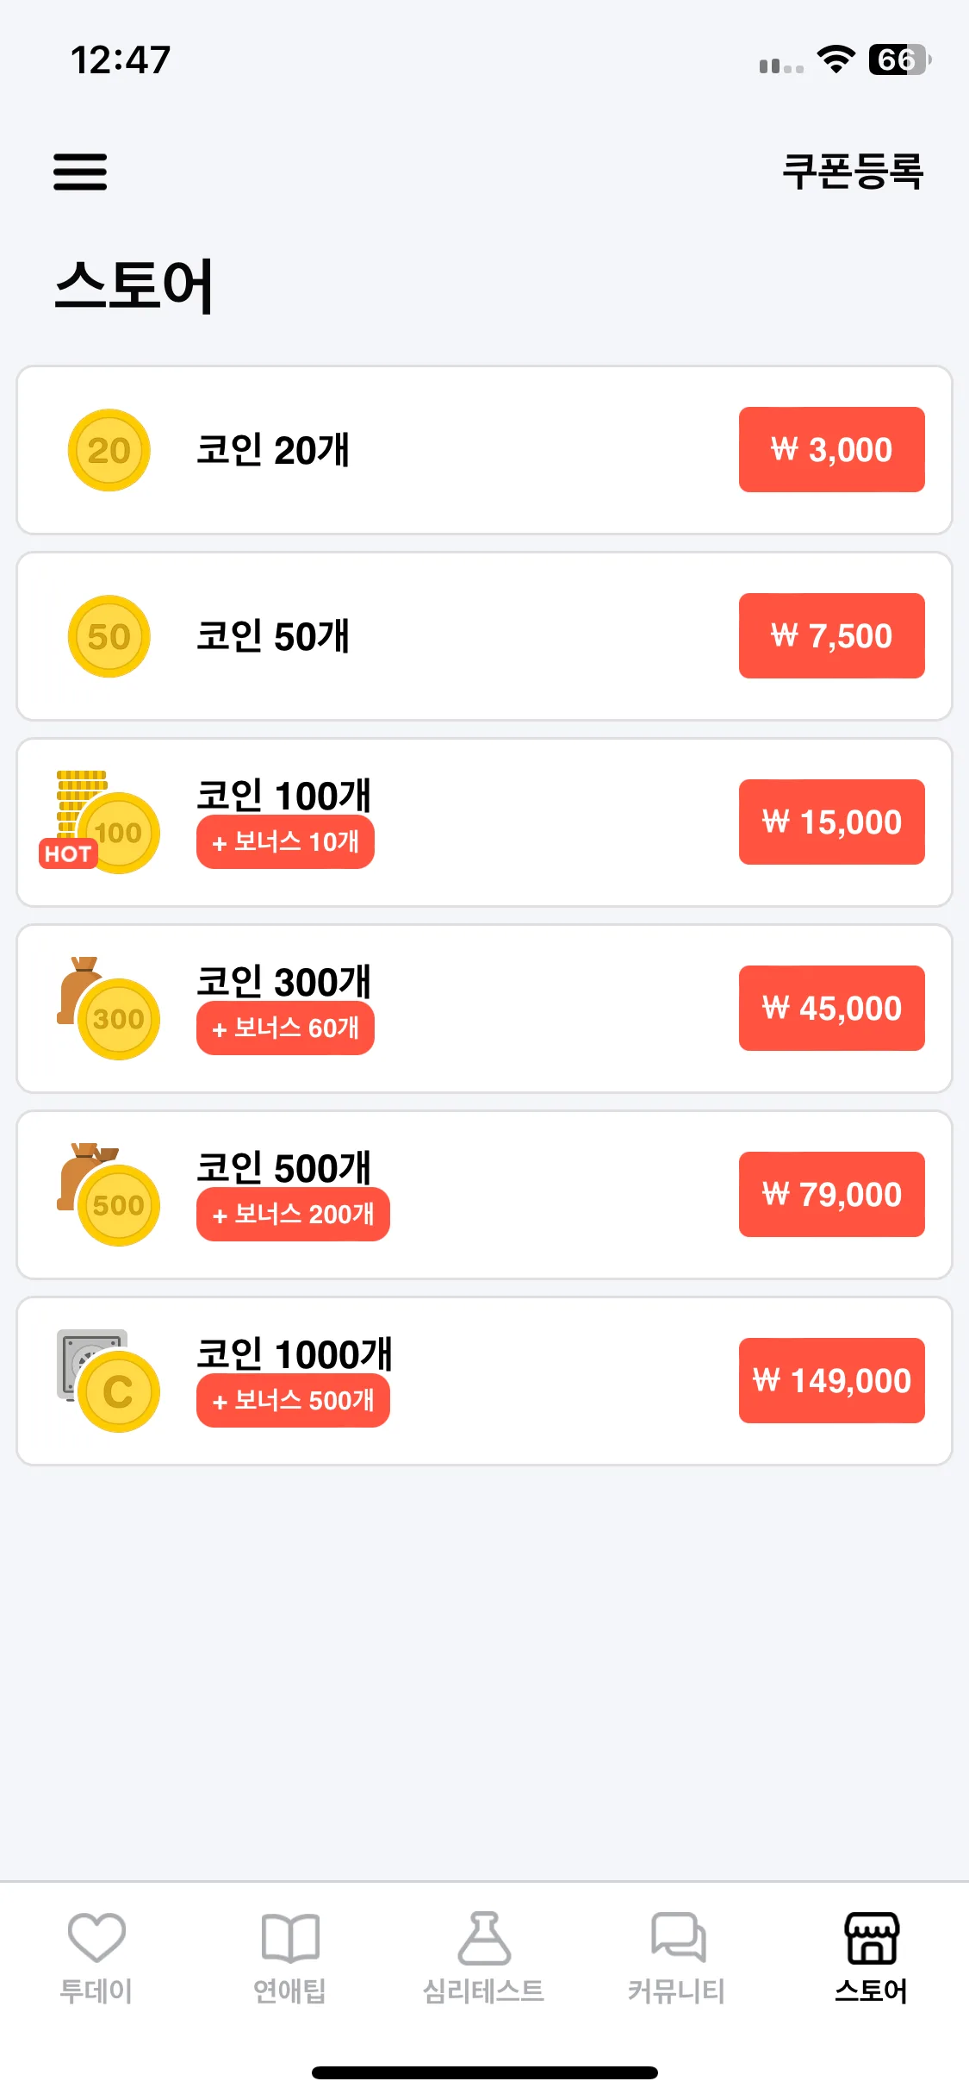Click the HOT 100 coin stack icon
Image resolution: width=969 pixels, height=2100 pixels.
(x=100, y=822)
